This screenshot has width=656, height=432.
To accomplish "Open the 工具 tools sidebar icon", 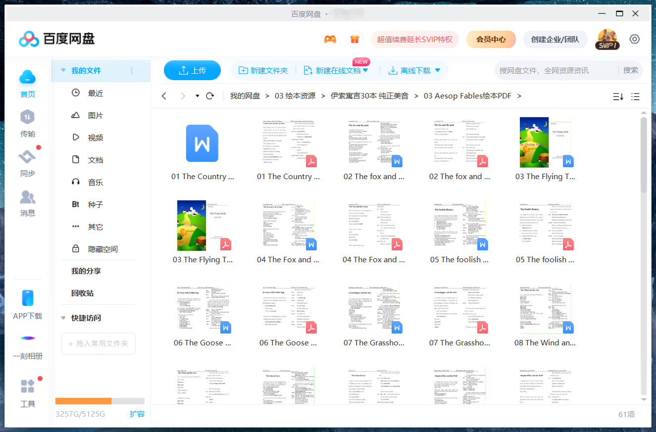I will (28, 393).
